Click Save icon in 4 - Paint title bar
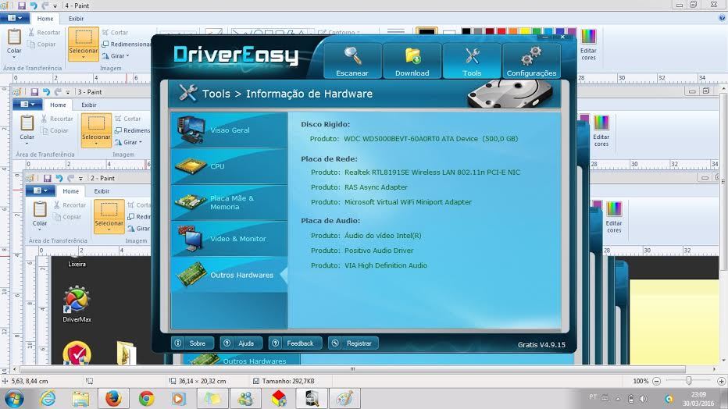728x409 pixels. [21, 5]
